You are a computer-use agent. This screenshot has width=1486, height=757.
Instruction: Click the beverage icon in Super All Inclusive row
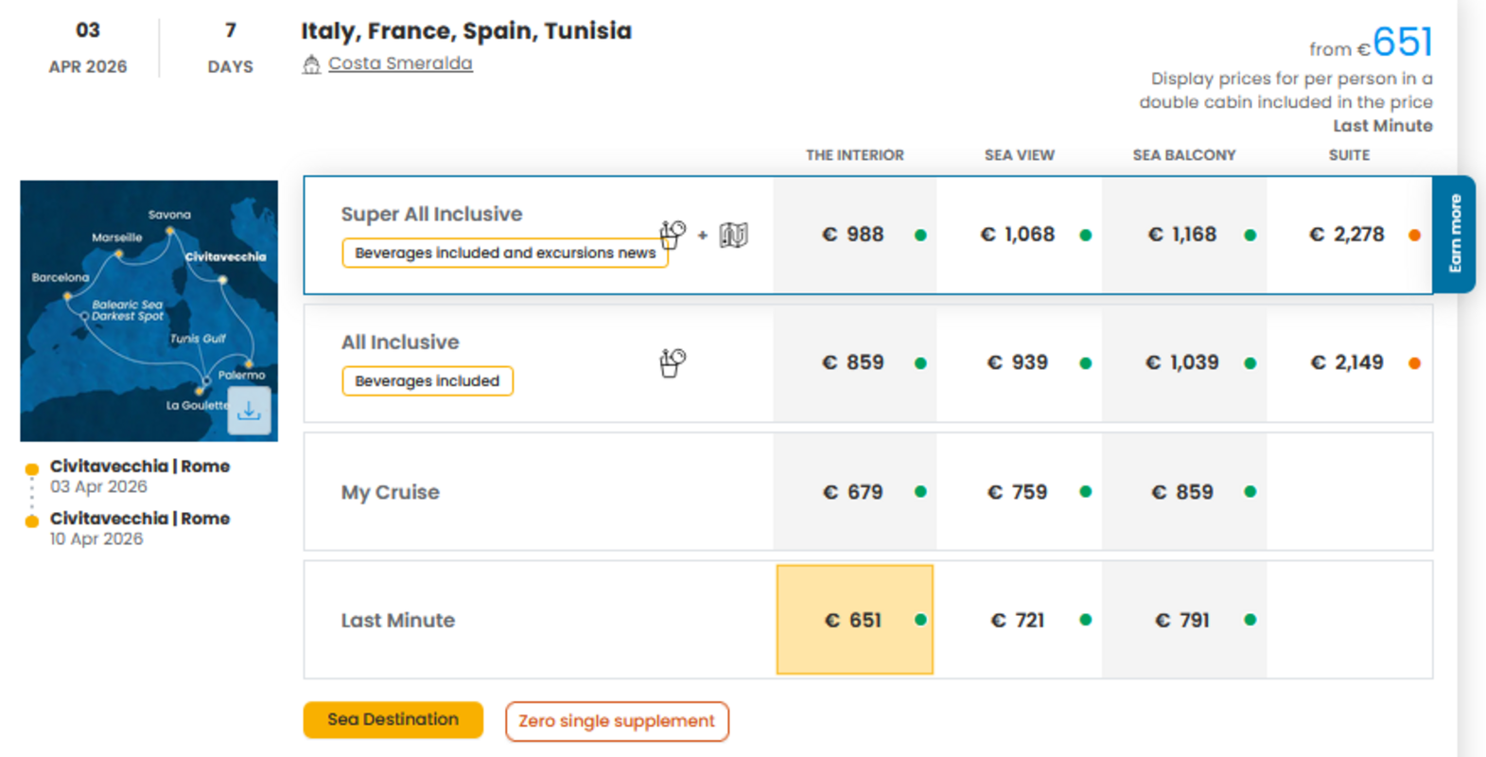pos(672,234)
